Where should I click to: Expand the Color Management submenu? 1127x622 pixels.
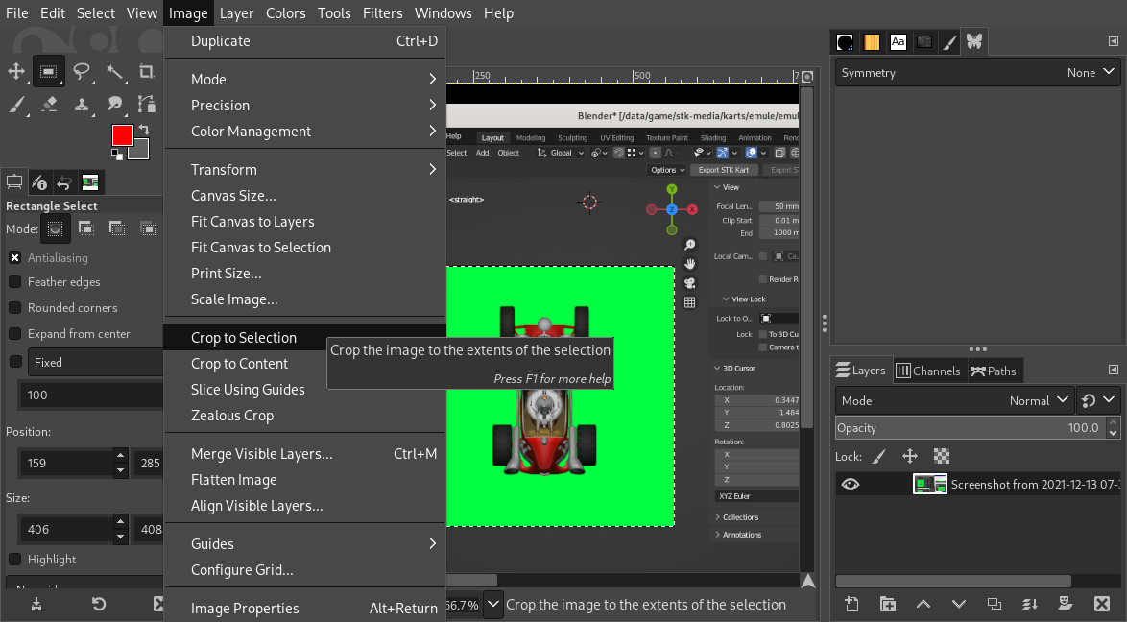click(304, 132)
